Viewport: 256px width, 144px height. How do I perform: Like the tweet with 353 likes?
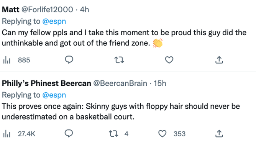(x=172, y=134)
